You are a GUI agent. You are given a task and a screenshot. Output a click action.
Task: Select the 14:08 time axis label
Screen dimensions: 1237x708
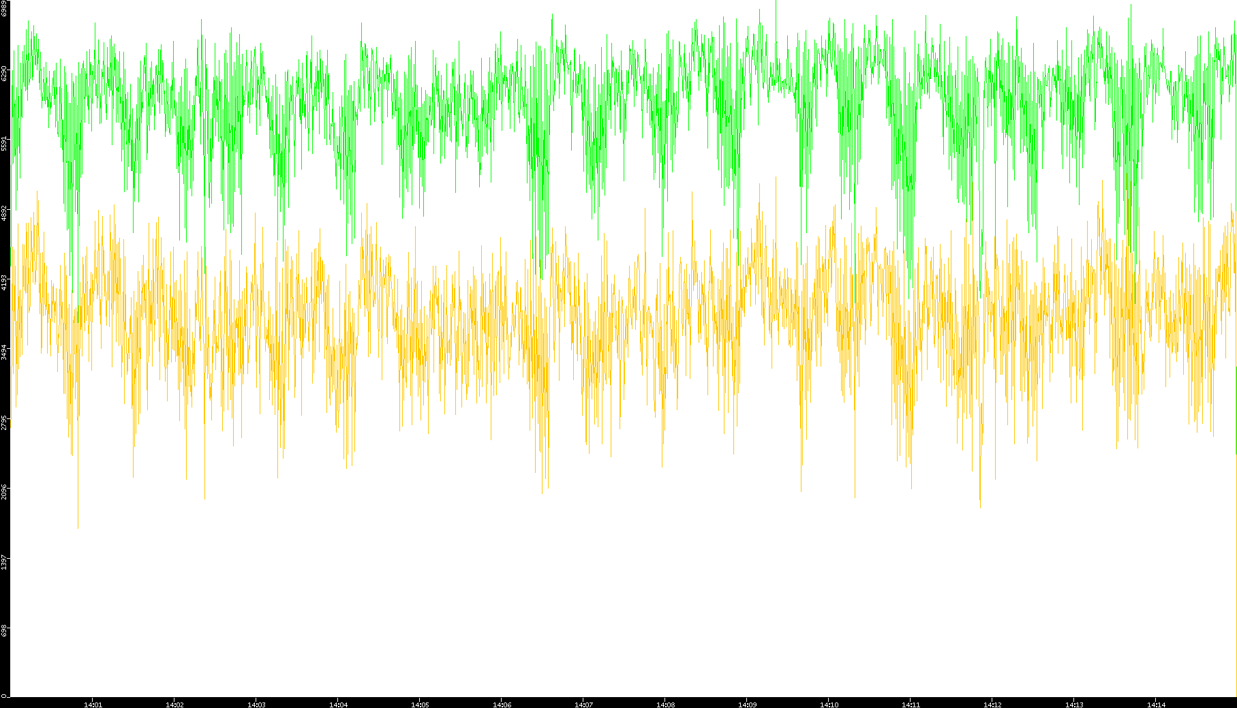665,705
